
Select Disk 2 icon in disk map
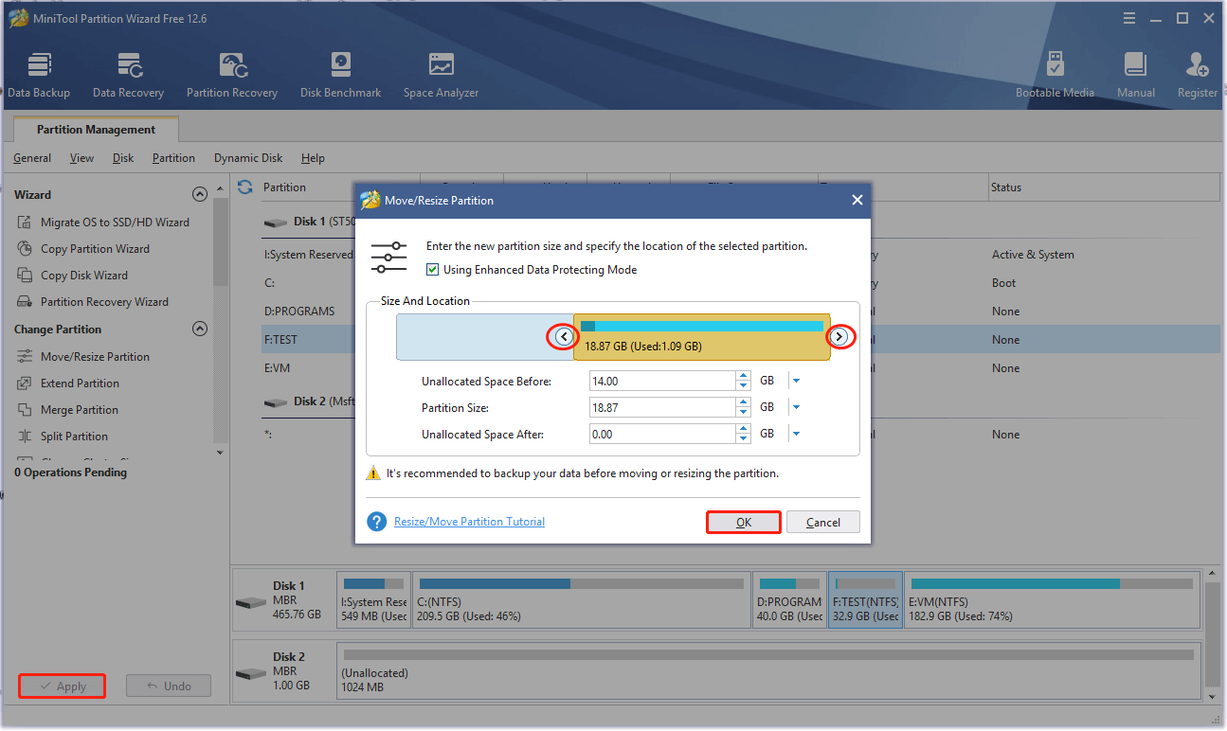pyautogui.click(x=251, y=673)
